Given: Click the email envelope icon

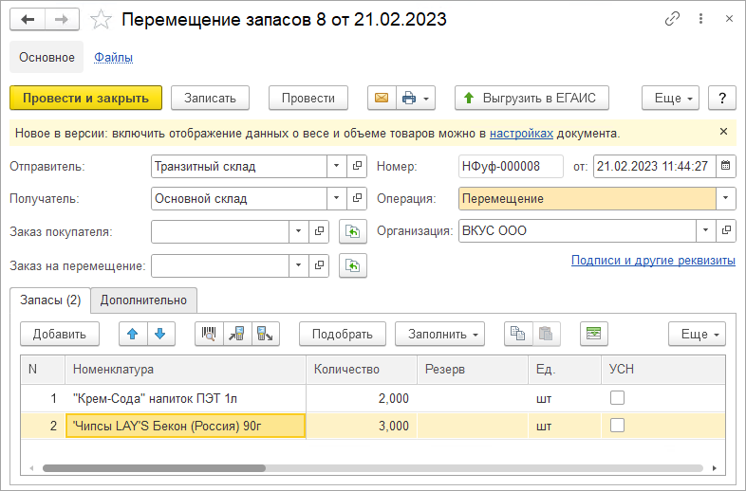Looking at the screenshot, I should (x=382, y=98).
